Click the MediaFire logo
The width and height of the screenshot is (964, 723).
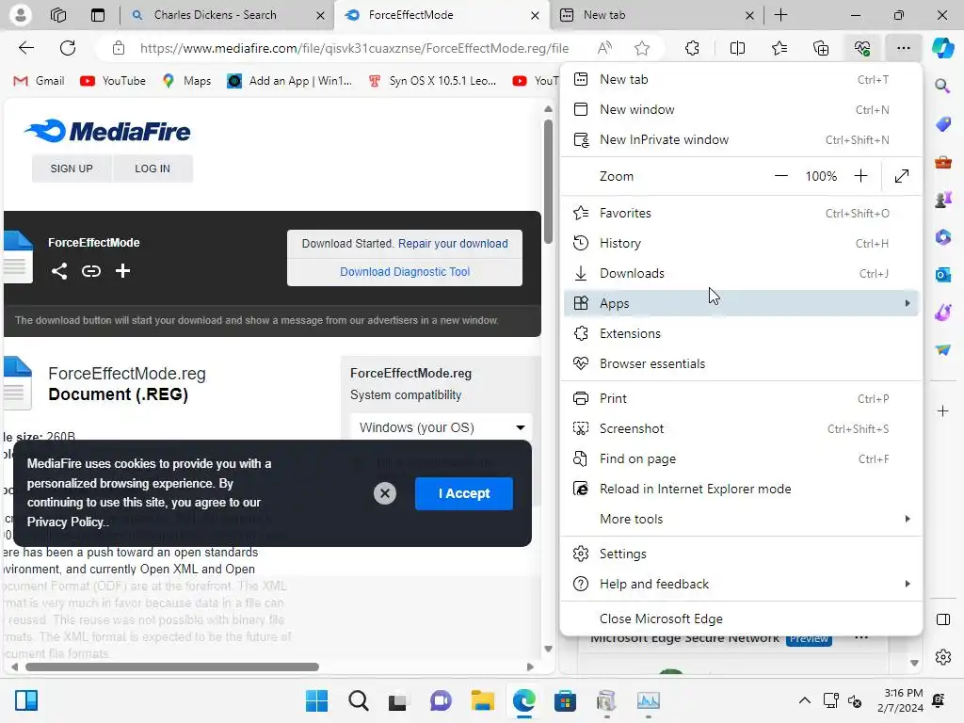(x=107, y=131)
